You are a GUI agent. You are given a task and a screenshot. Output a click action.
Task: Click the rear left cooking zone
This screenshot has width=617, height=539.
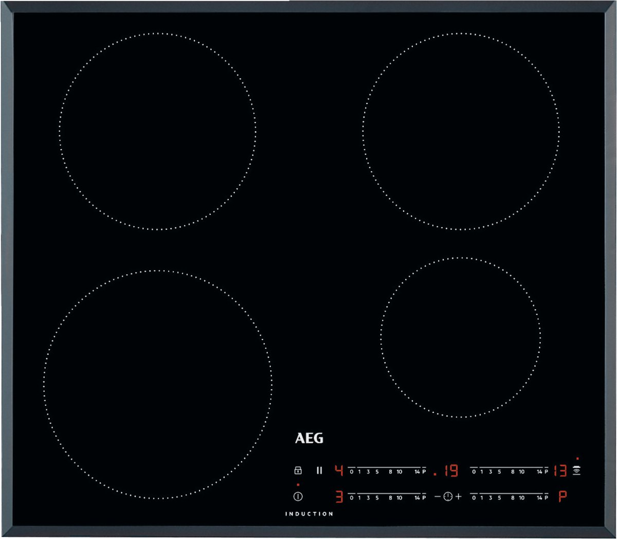point(157,132)
